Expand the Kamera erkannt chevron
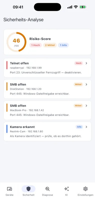95x207 pixels. pyautogui.click(x=86, y=127)
